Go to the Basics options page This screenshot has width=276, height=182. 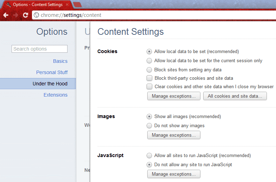point(60,61)
